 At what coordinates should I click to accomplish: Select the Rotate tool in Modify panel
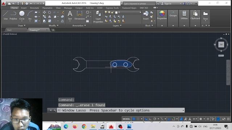[50, 12]
